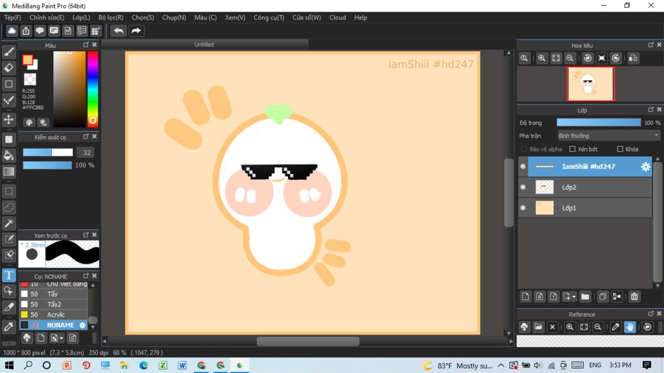
Task: Select the Lớp2 layer row
Action: (586, 187)
